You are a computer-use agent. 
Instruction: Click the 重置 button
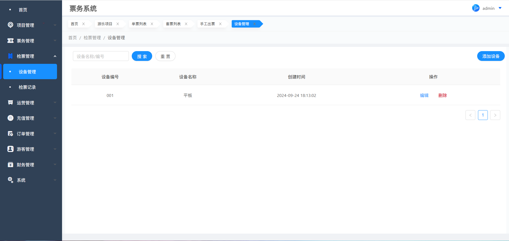tap(165, 56)
